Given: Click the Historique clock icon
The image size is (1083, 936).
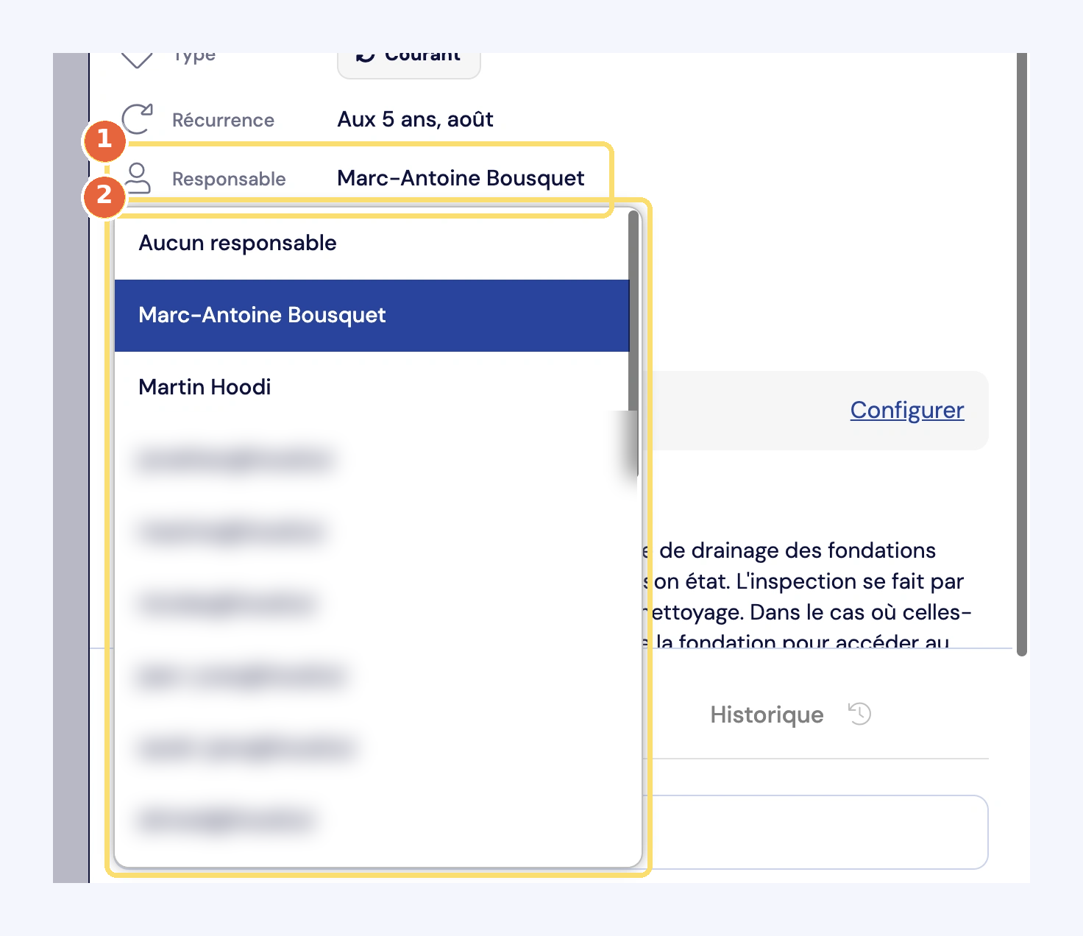Looking at the screenshot, I should click(859, 714).
